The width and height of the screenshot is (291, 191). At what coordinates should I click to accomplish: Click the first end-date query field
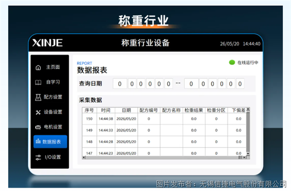pos(191,84)
